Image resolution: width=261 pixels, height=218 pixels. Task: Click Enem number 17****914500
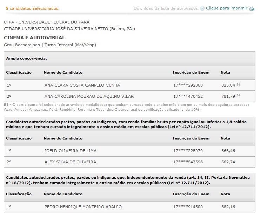point(188,207)
